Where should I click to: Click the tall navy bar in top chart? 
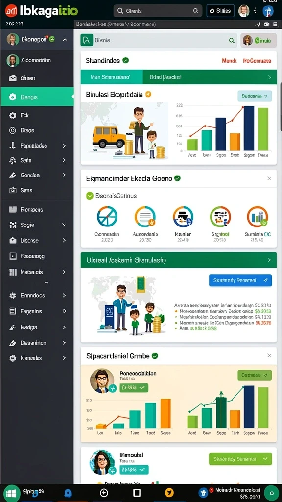pos(249,128)
